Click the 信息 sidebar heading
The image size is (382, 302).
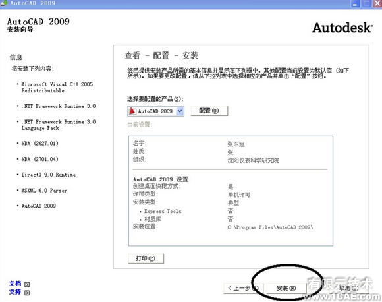click(16, 57)
